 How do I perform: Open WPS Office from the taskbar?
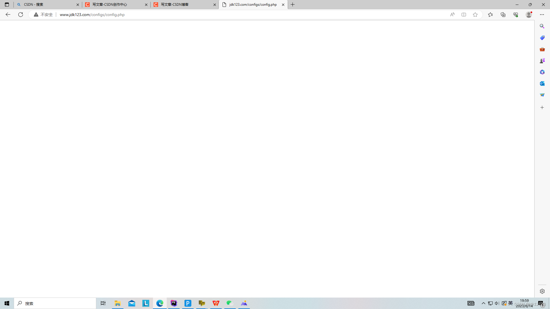point(216,303)
